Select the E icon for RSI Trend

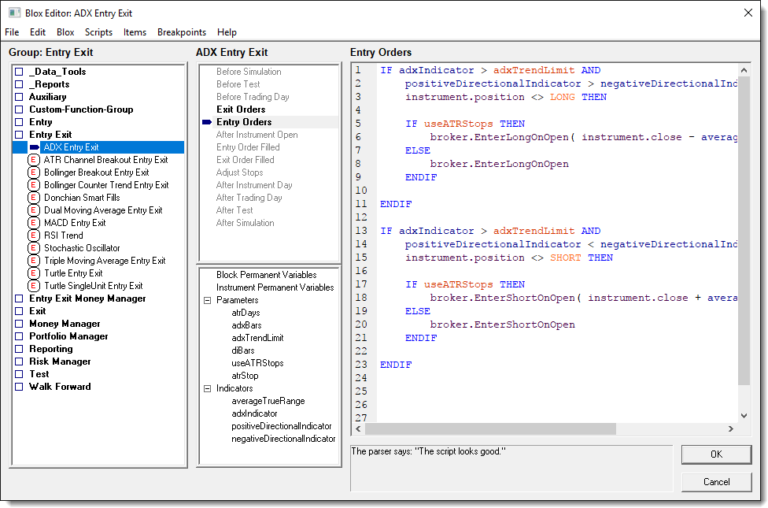coord(34,235)
